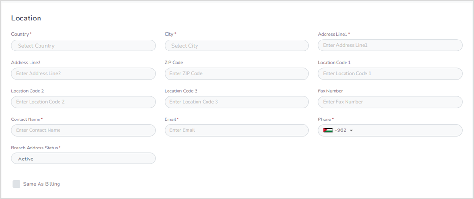Click the Same As Billing label
474x199 pixels.
(41, 184)
